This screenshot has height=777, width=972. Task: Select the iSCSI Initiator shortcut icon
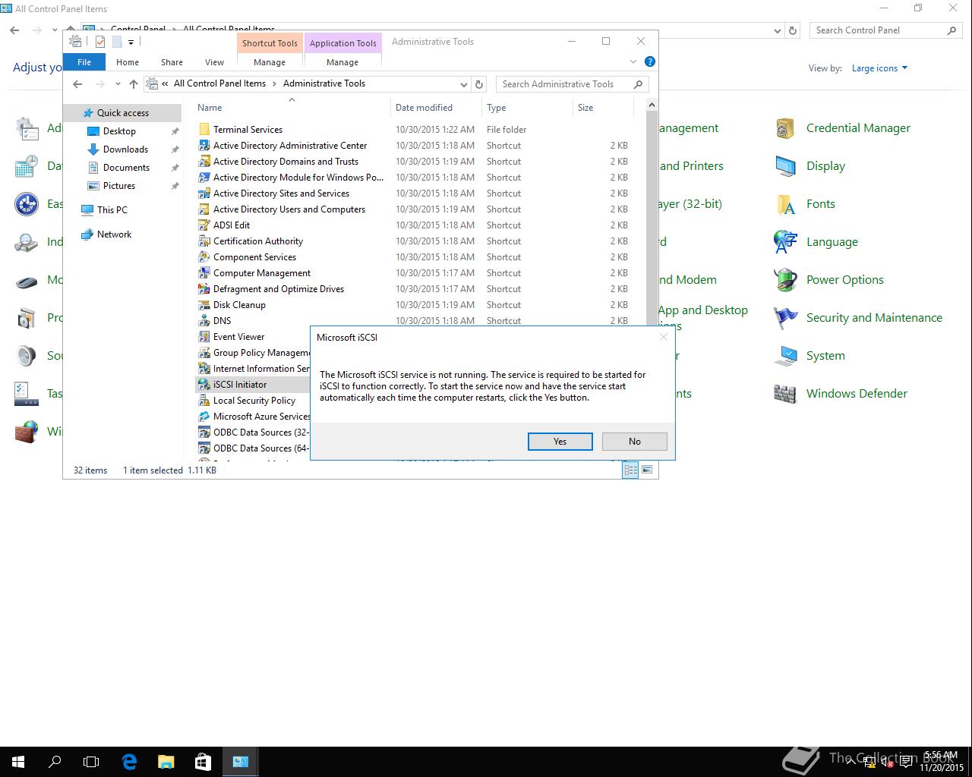(204, 385)
